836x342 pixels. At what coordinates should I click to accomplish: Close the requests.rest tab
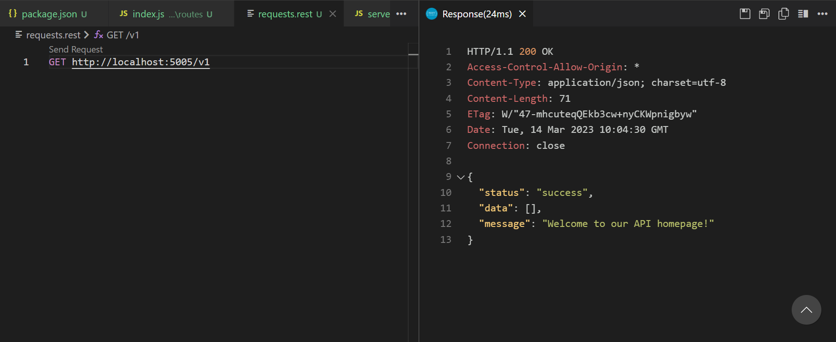333,14
